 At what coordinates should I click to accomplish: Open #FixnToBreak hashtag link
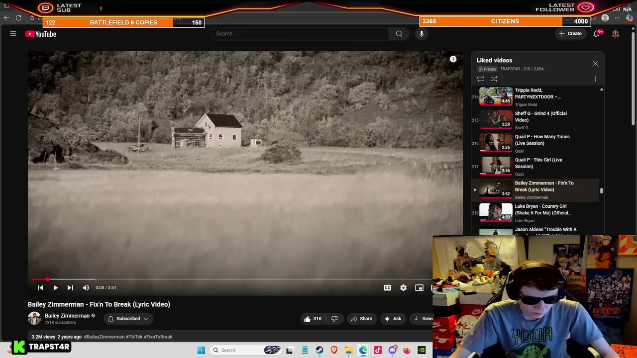tap(158, 337)
